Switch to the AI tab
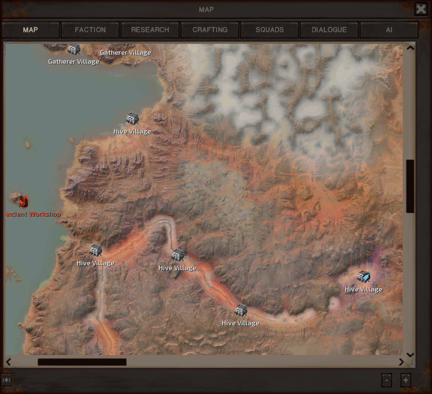The image size is (432, 394). click(389, 29)
